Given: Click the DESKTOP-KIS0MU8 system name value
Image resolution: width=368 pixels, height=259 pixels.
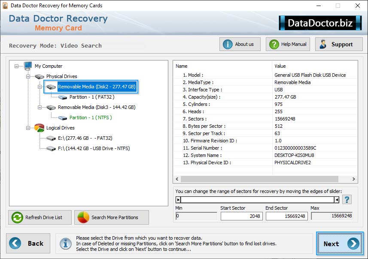Looking at the screenshot, I should click(294, 155).
